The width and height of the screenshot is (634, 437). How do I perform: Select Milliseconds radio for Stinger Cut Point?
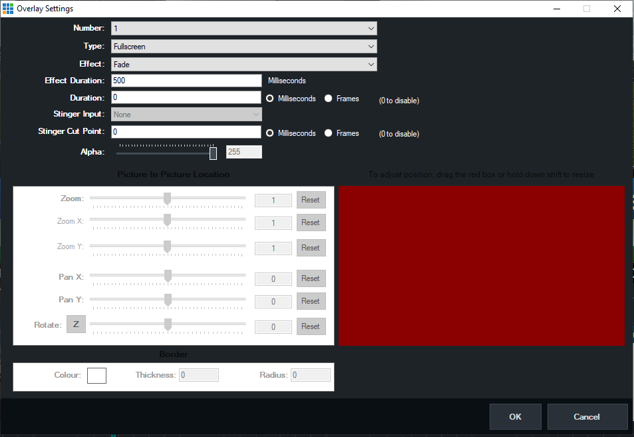pyautogui.click(x=270, y=133)
